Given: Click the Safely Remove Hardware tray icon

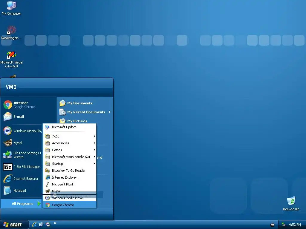Looking at the screenshot, I should tap(284, 225).
